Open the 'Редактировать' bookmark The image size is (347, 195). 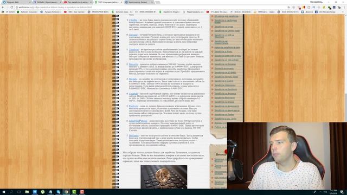click(194, 12)
